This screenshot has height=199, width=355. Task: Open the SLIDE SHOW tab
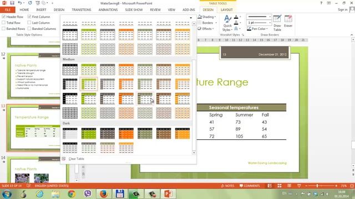click(134, 10)
